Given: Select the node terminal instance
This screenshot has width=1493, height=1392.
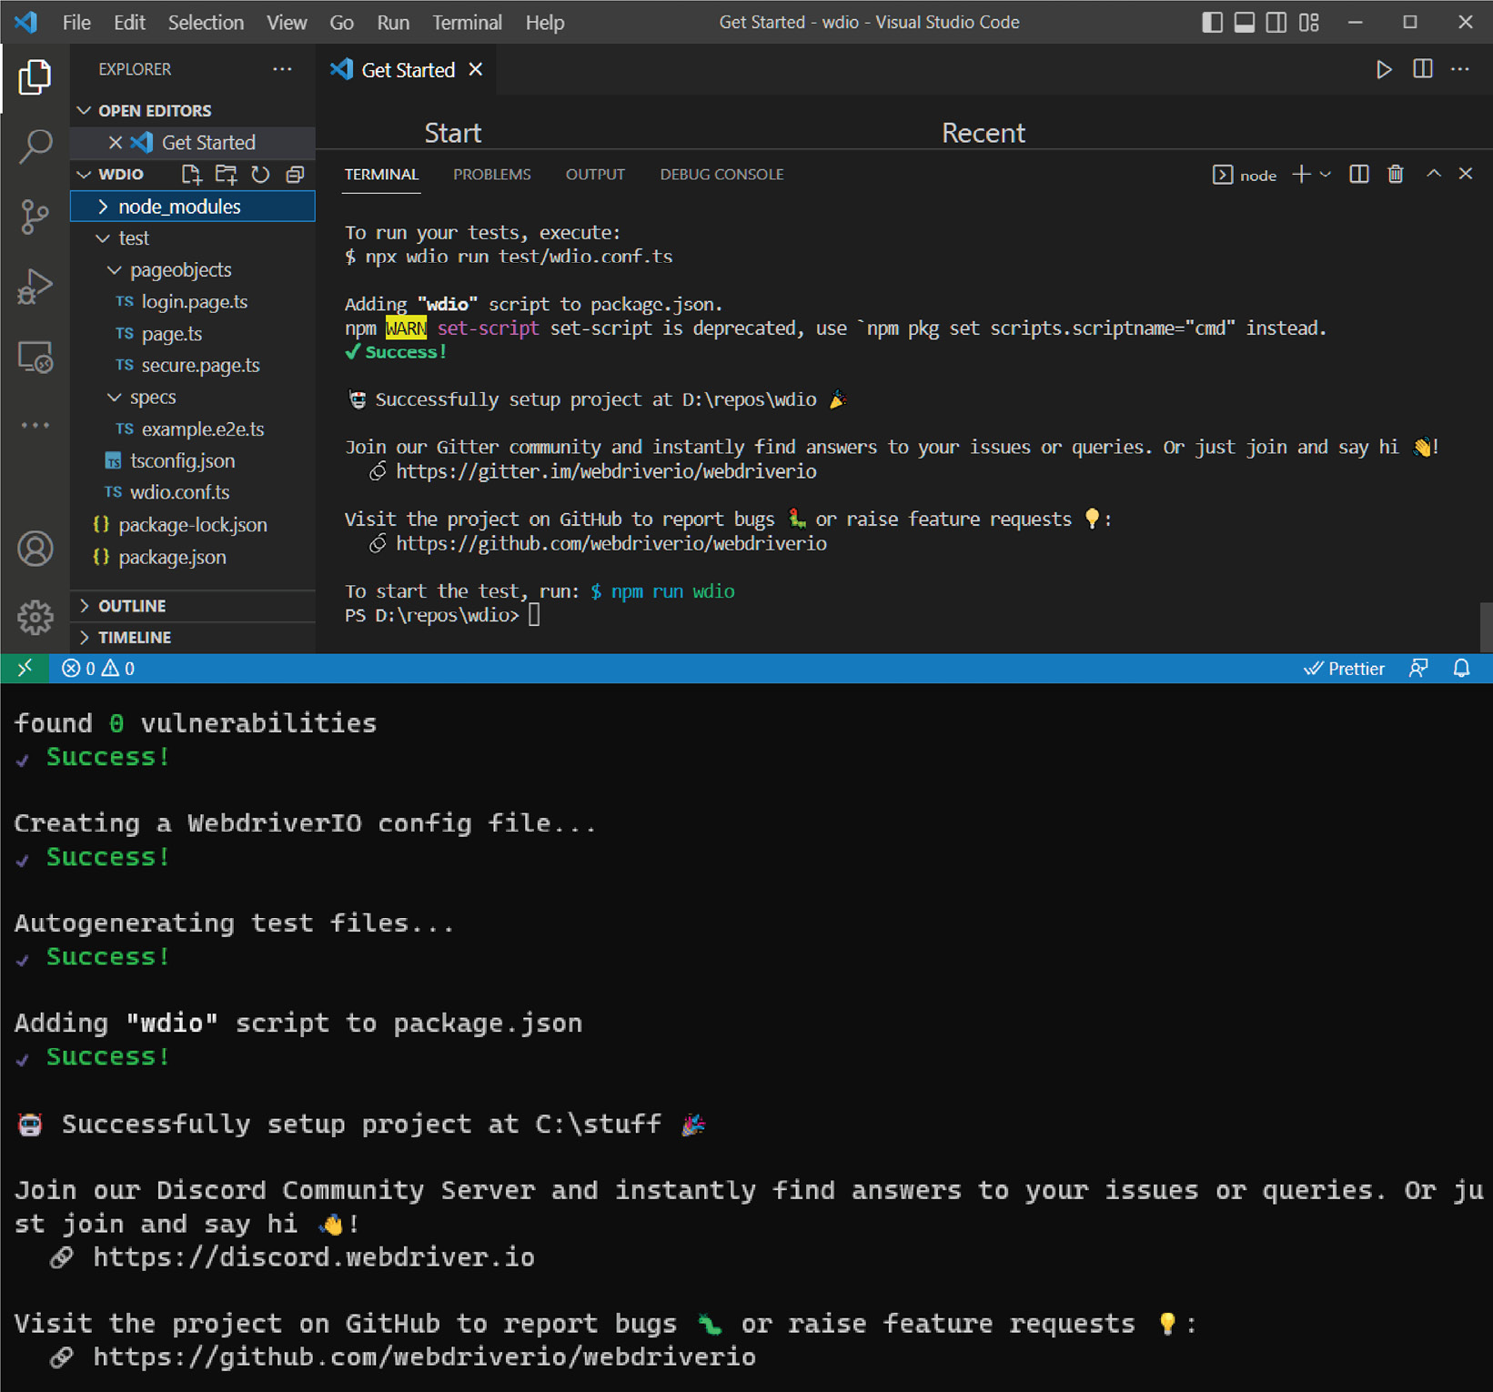Looking at the screenshot, I should coord(1246,175).
